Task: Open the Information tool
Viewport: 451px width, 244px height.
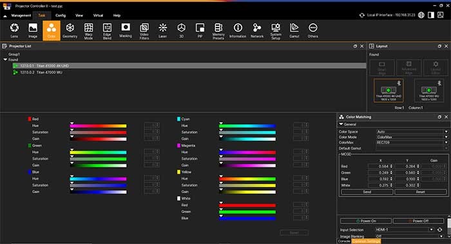Action: [238, 31]
